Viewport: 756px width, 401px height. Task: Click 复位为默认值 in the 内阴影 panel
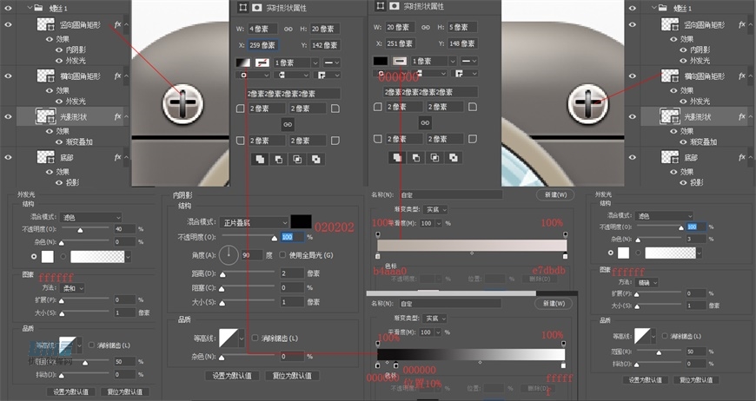292,376
